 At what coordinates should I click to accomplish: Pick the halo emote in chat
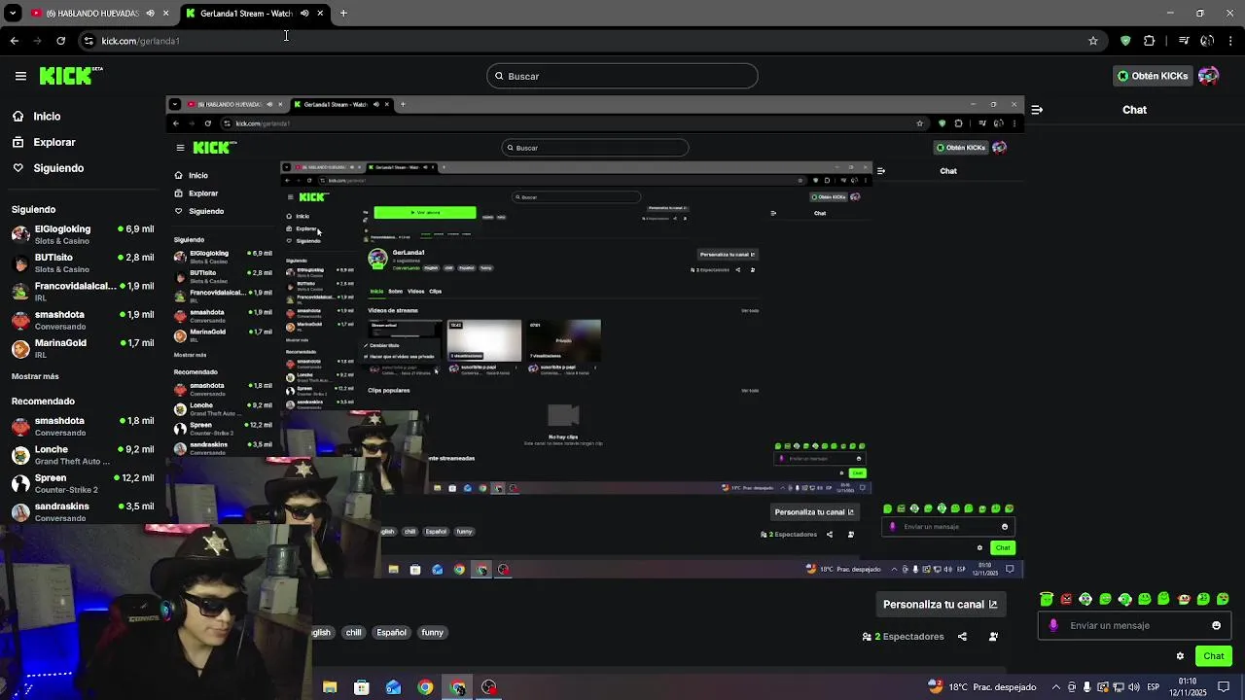pyautogui.click(x=1047, y=599)
